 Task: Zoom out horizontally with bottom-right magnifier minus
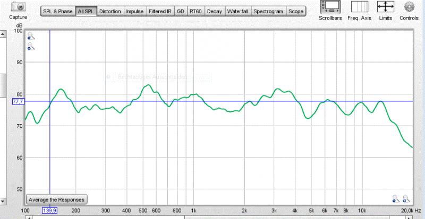click(x=396, y=199)
